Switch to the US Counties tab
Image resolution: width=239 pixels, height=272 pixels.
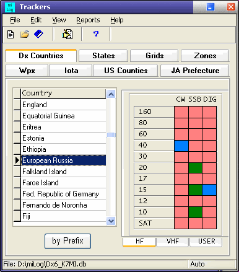tap(126, 71)
